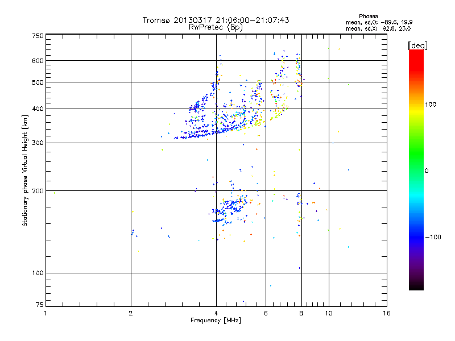Screen dimensions: 455x341
Task: Click the colorbar '100' tick label
Action: pos(431,105)
